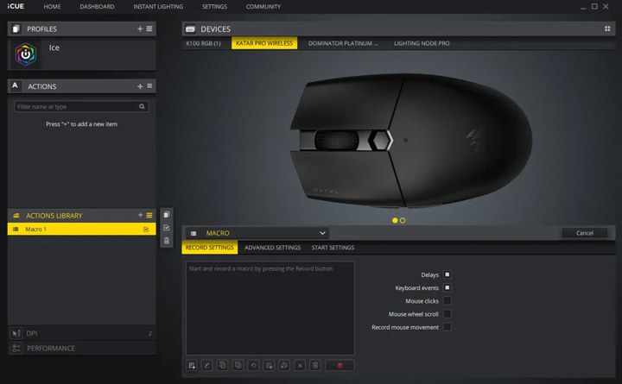
Task: Click the trash icon beside Actions Library
Action: [167, 241]
